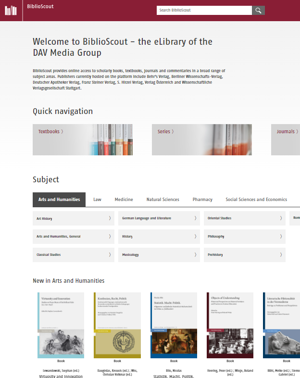Click the chevron on Arts and Humanities, General row
Image resolution: width=300 pixels, height=378 pixels.
coord(110,237)
